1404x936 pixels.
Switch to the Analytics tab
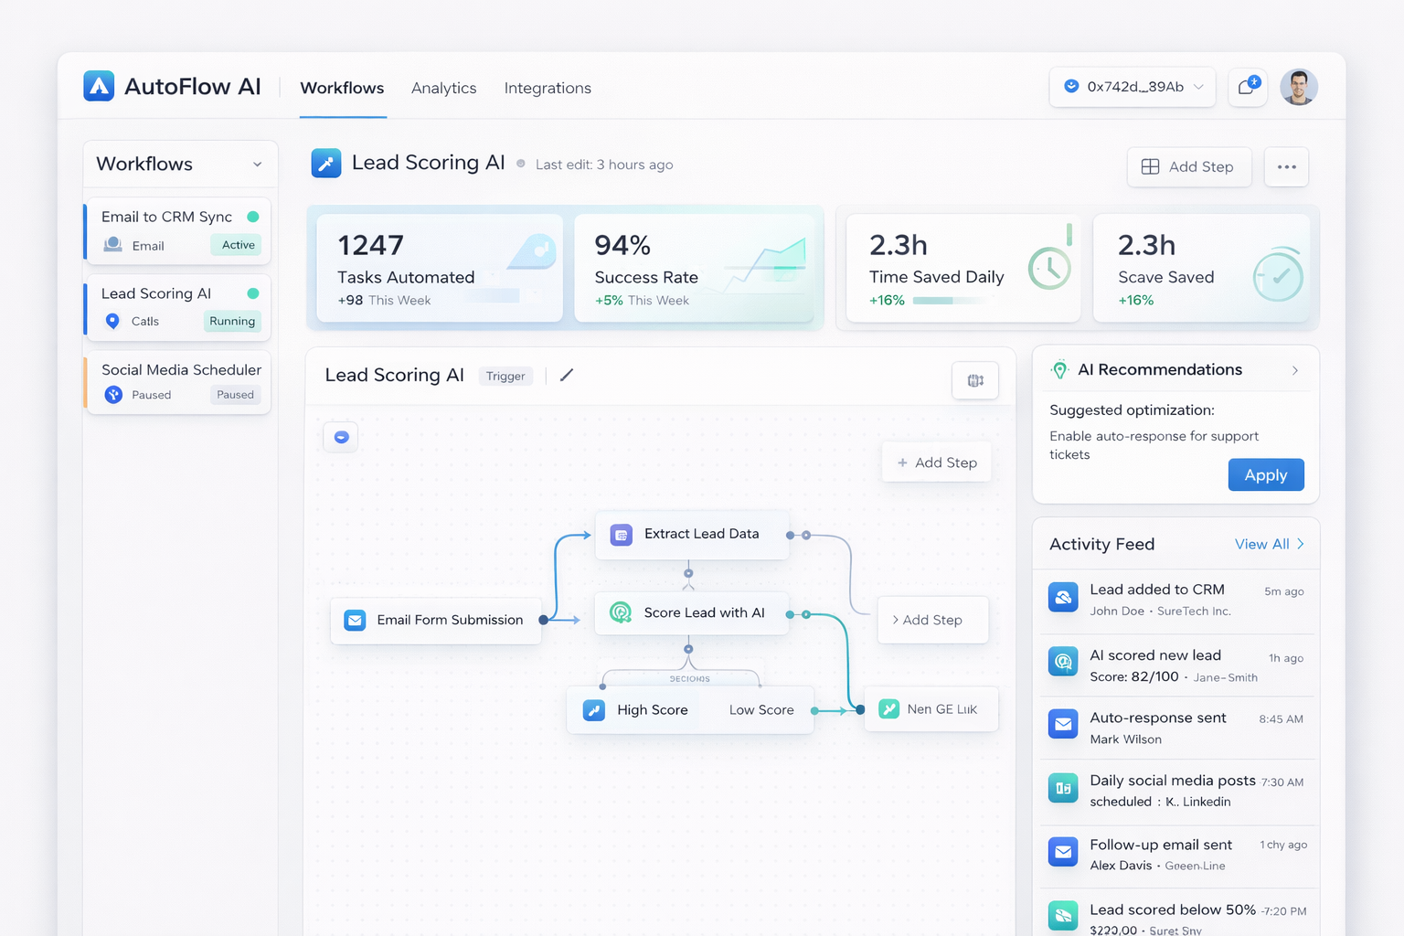tap(443, 88)
